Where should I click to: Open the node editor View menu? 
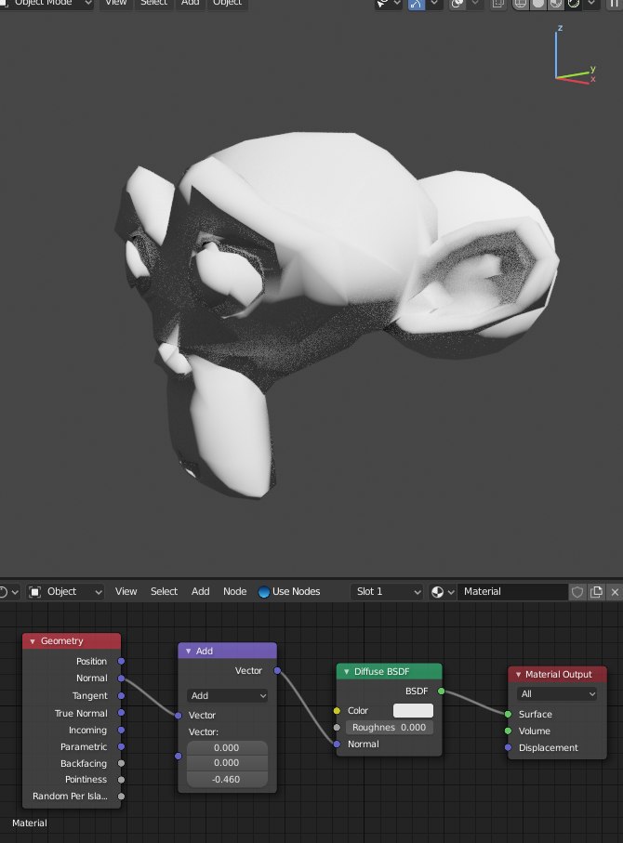[126, 591]
